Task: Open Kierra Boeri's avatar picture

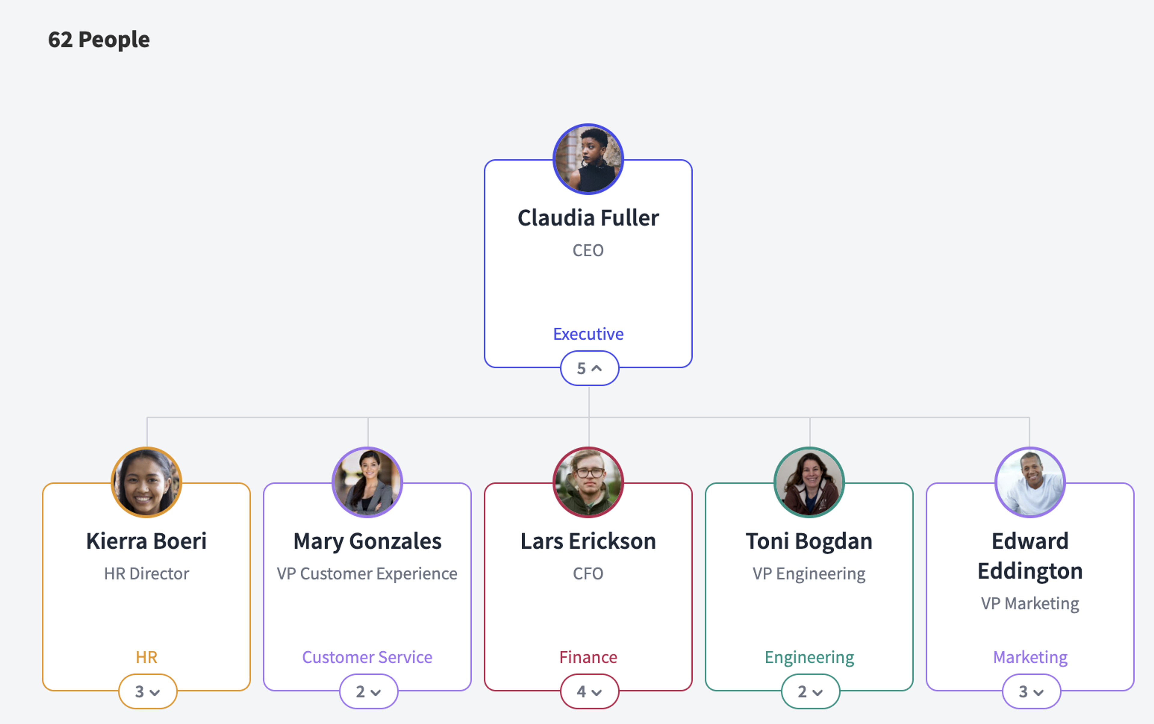Action: (x=147, y=482)
